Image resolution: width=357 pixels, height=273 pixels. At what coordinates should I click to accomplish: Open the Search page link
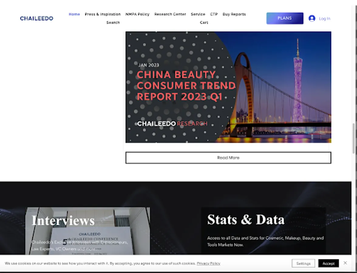coord(113,22)
